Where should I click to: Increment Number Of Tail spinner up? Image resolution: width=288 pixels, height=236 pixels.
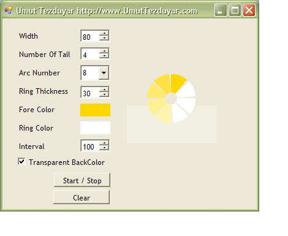click(x=104, y=51)
